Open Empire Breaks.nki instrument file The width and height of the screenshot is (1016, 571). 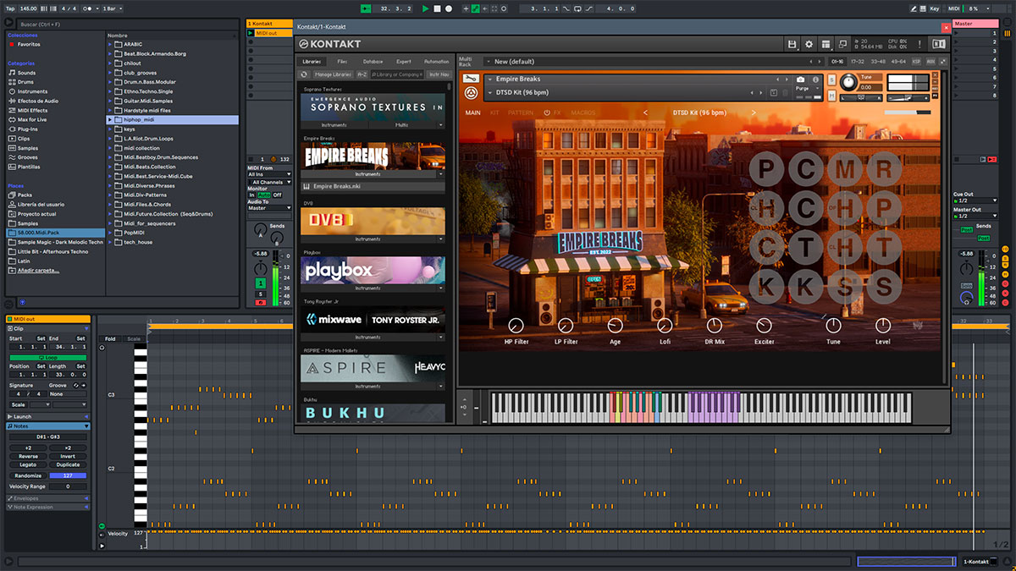(373, 186)
